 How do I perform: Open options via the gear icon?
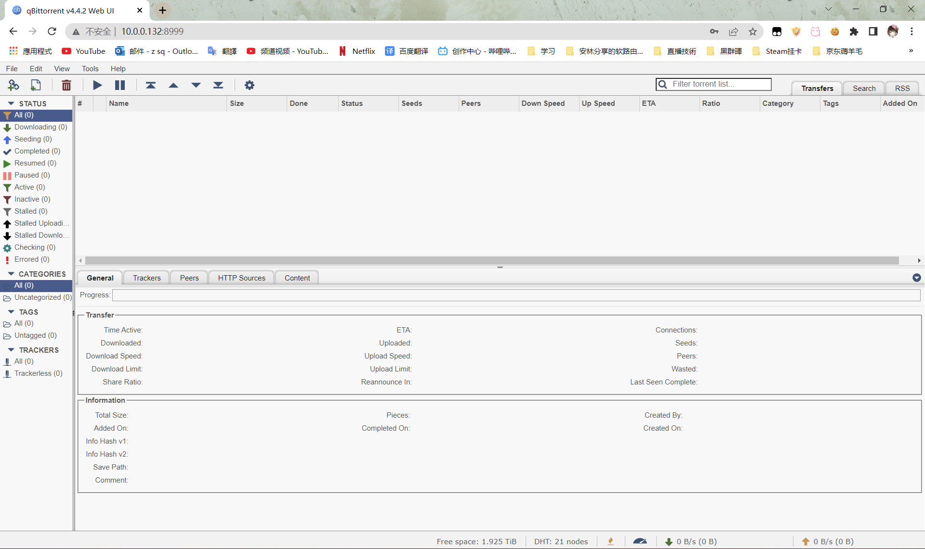tap(249, 85)
